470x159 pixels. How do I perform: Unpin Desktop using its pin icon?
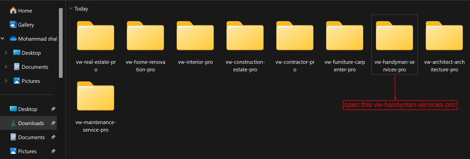(x=53, y=109)
